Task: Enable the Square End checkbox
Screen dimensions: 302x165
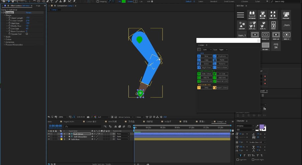Action: coord(27,34)
